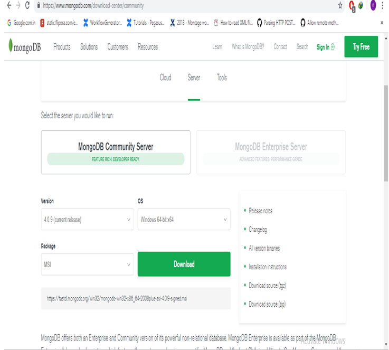This screenshot has width=389, height=350.
Task: Open the Changelog link
Action: pos(258,230)
